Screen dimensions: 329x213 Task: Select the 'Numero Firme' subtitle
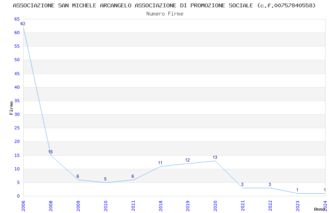pyautogui.click(x=165, y=14)
